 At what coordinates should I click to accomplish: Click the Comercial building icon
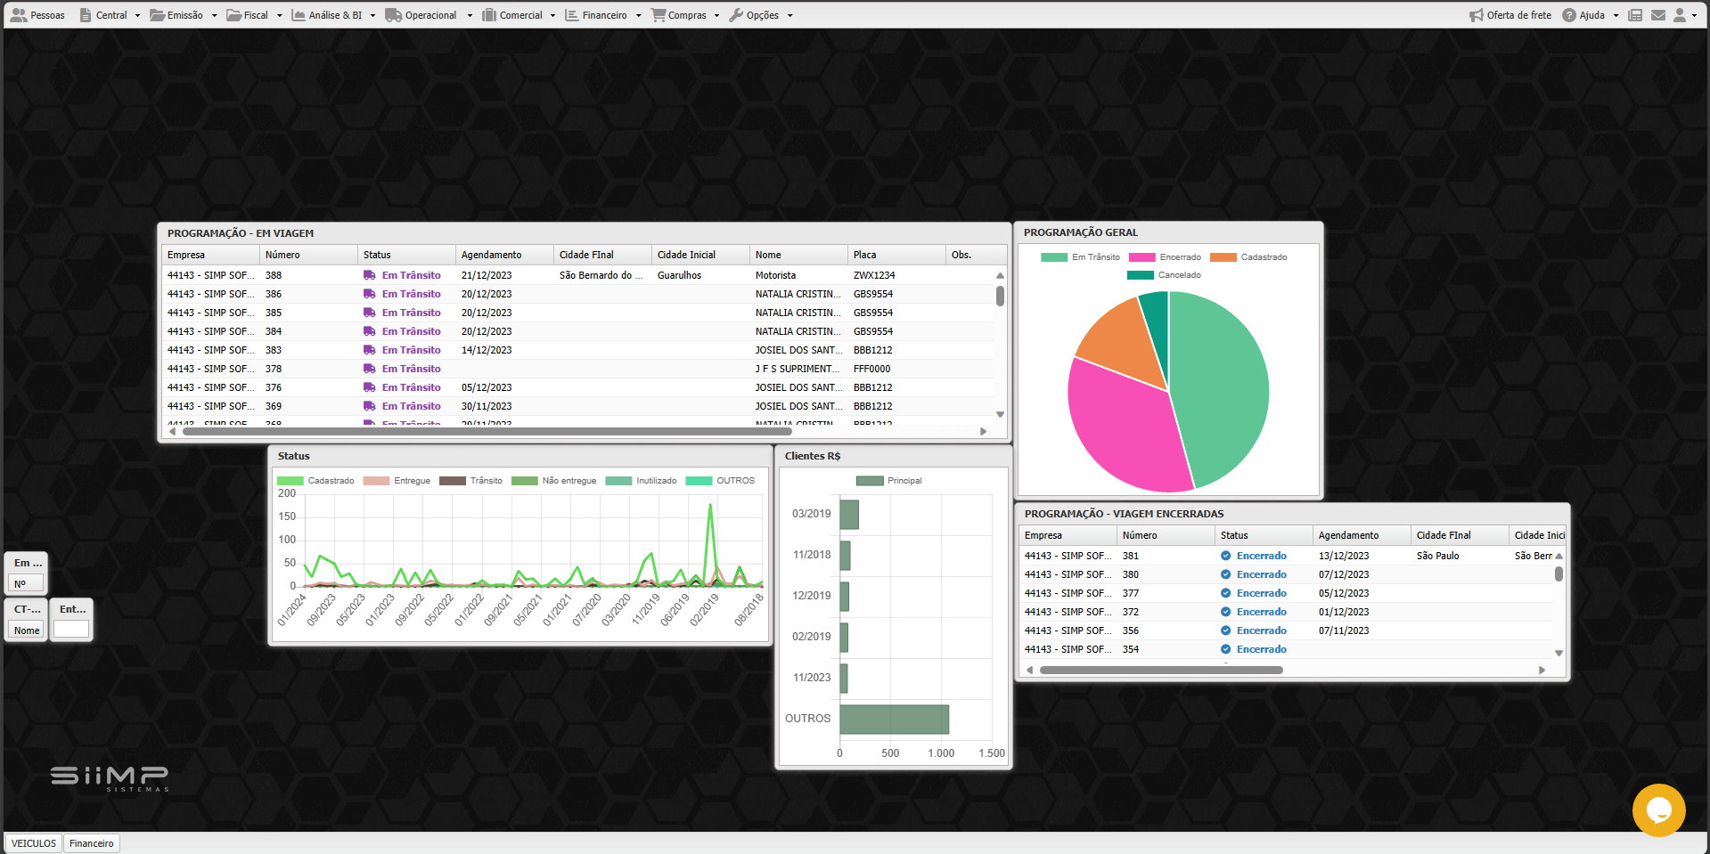pos(489,15)
